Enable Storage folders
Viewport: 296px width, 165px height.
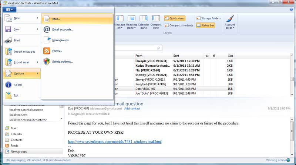tap(208, 18)
